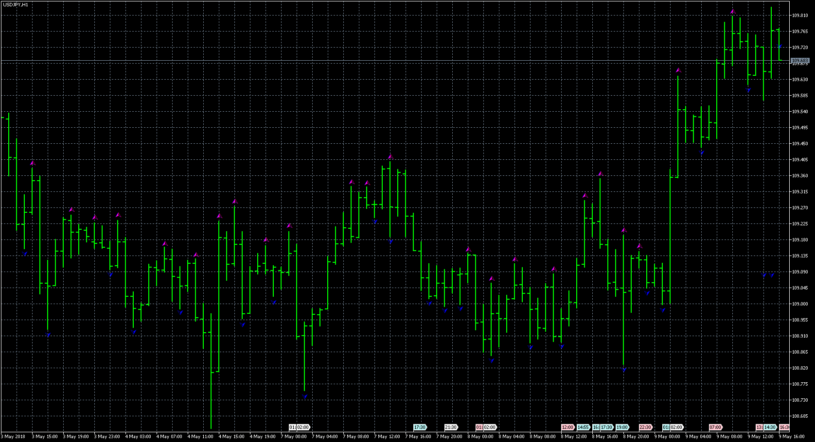Click the white 02:00 marker on 7 May
The height and width of the screenshot is (442, 815).
tap(303, 427)
